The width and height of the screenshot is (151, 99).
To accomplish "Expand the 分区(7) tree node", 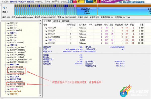I will coord(6,33).
